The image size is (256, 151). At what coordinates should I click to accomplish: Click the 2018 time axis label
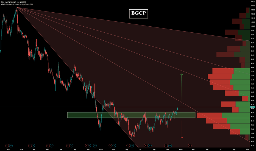click(x=21, y=149)
